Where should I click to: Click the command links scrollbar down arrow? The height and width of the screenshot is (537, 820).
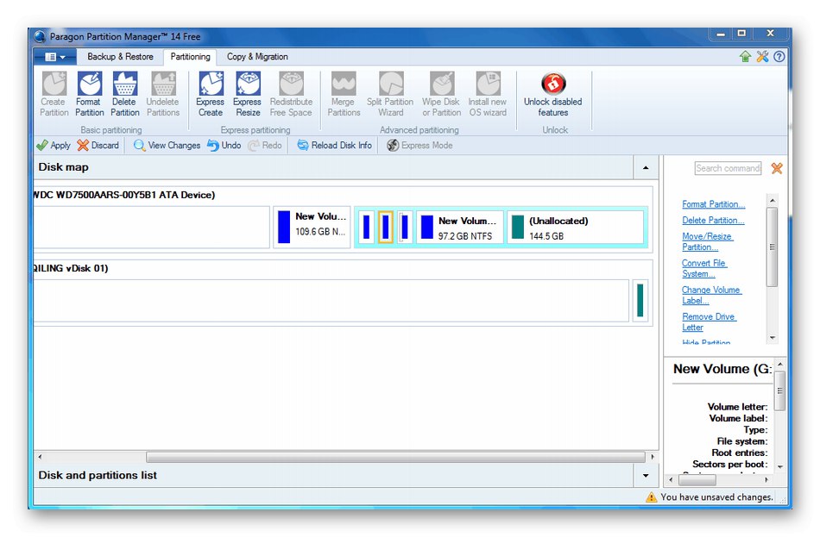pyautogui.click(x=773, y=339)
